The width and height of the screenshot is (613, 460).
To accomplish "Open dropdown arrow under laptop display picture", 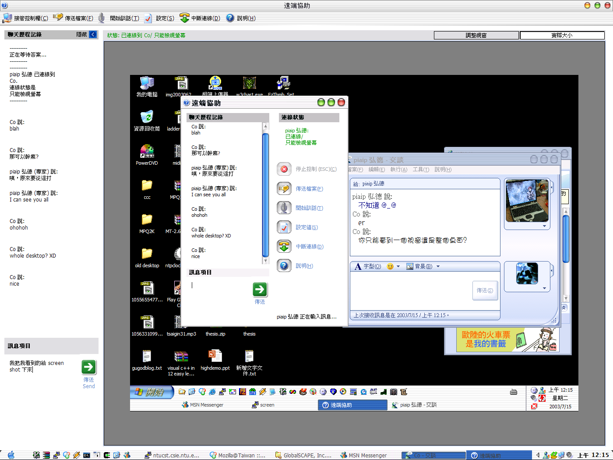I will point(544,226).
